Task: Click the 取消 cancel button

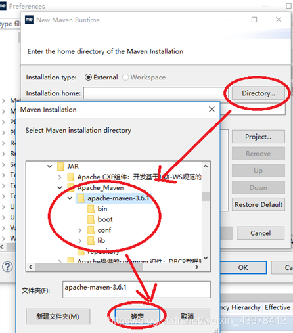Action: tap(187, 317)
